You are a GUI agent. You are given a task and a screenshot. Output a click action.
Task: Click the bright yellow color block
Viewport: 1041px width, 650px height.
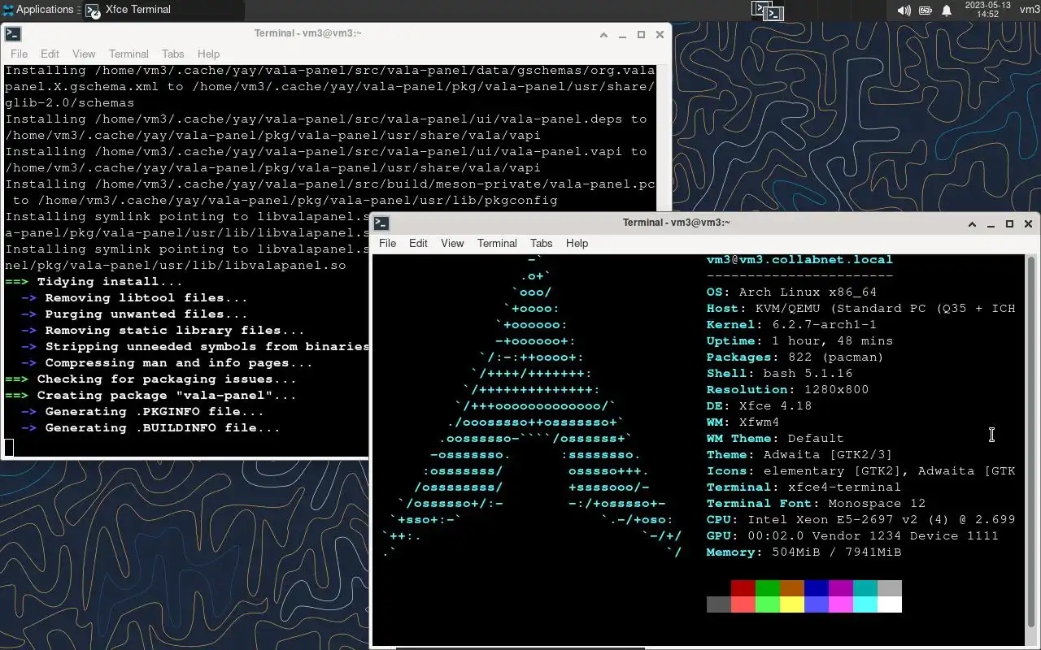792,604
